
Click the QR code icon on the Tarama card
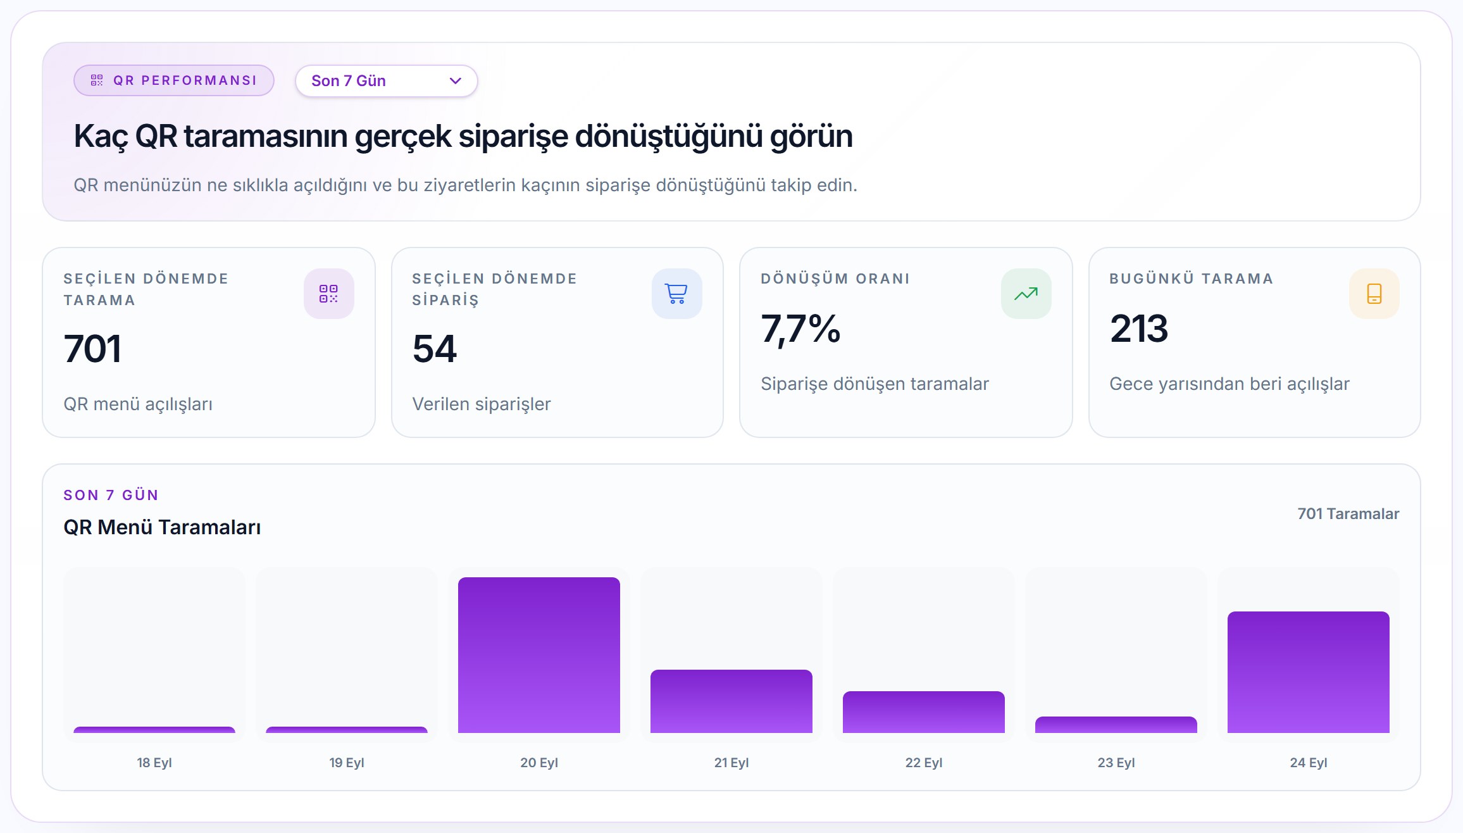click(328, 294)
